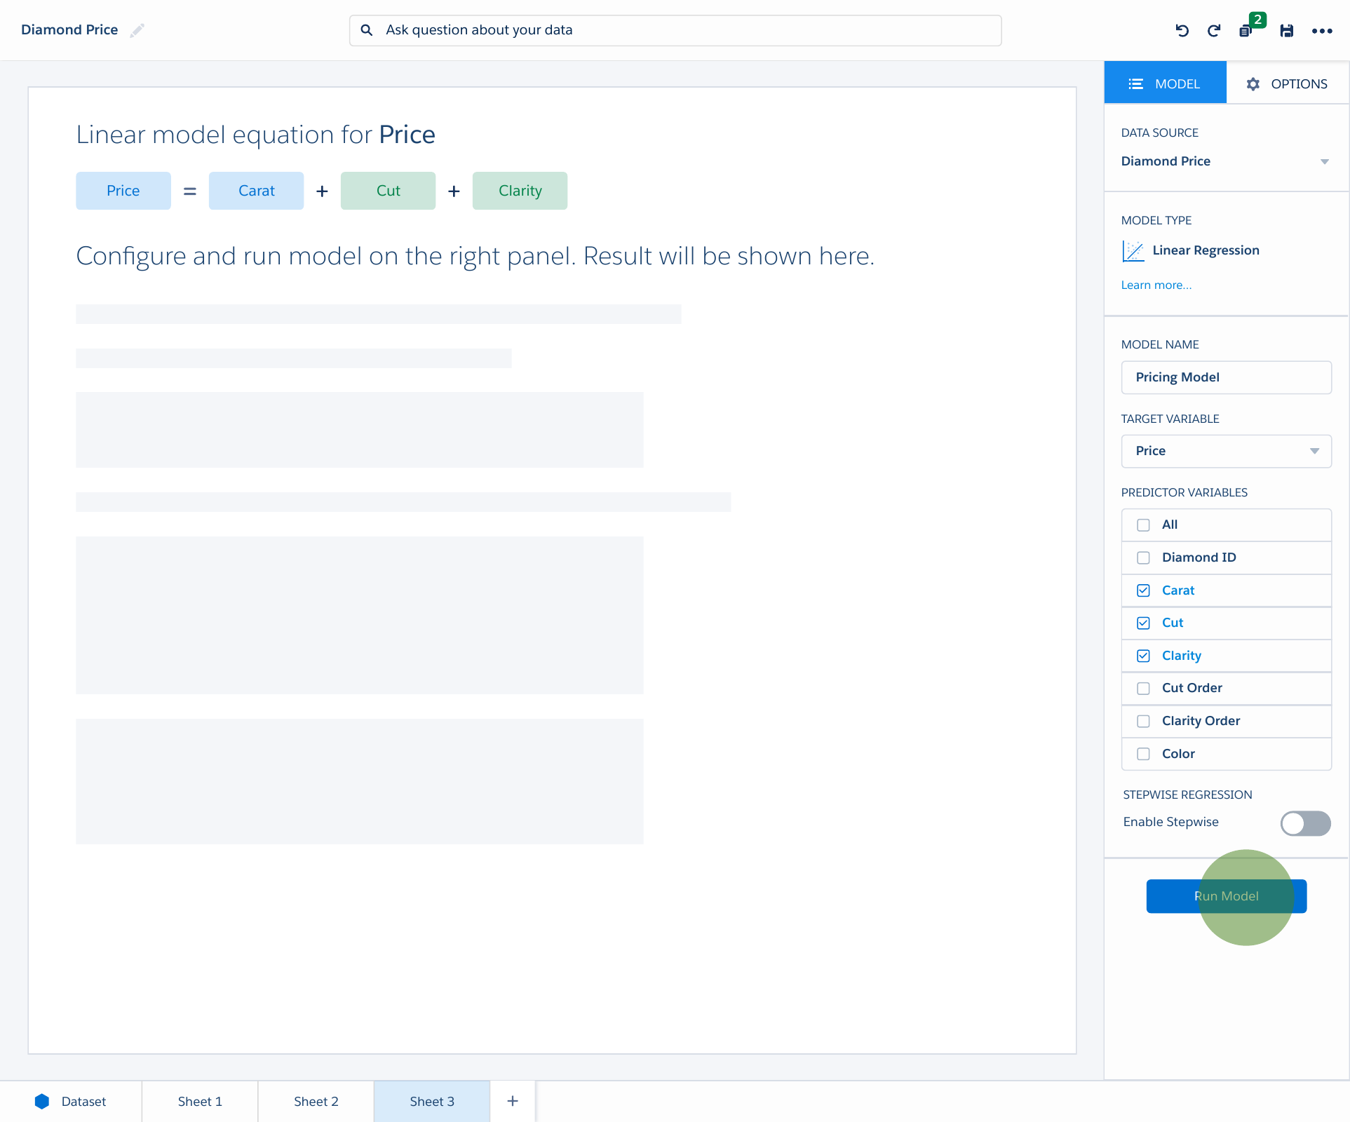Check the Color predictor
Image resolution: width=1350 pixels, height=1122 pixels.
[x=1143, y=754]
